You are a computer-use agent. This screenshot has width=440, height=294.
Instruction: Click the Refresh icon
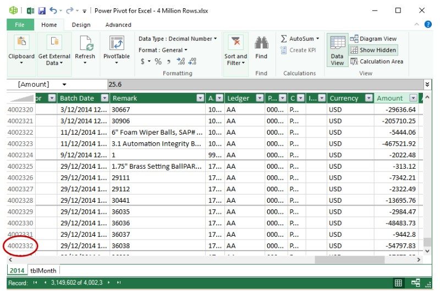click(86, 43)
